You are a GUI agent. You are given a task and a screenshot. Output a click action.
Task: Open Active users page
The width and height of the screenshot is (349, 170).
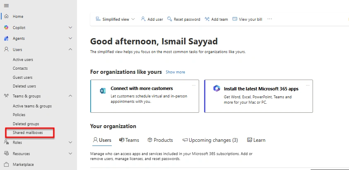[23, 59]
